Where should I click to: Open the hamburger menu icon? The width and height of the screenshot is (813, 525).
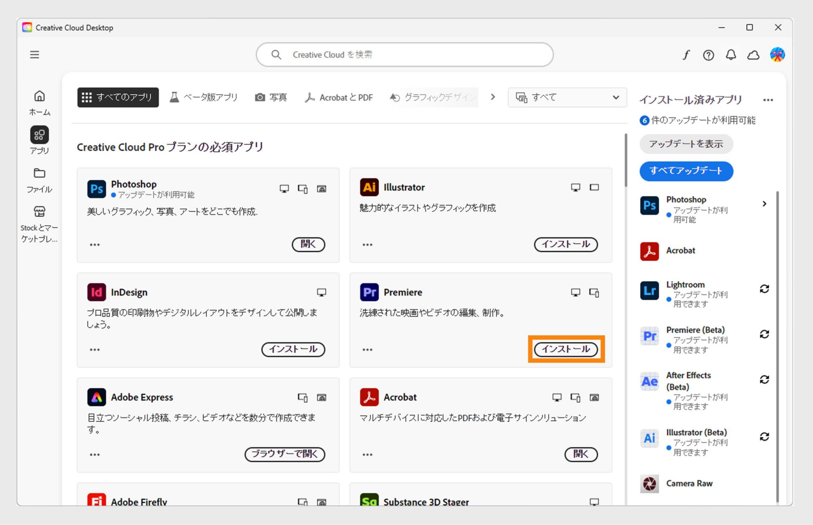(35, 55)
